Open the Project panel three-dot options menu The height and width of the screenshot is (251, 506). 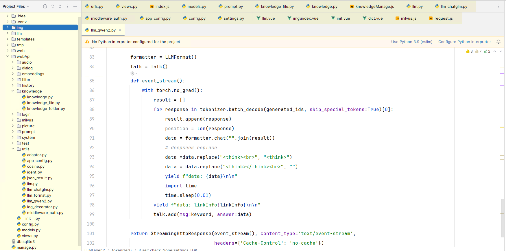(x=68, y=6)
